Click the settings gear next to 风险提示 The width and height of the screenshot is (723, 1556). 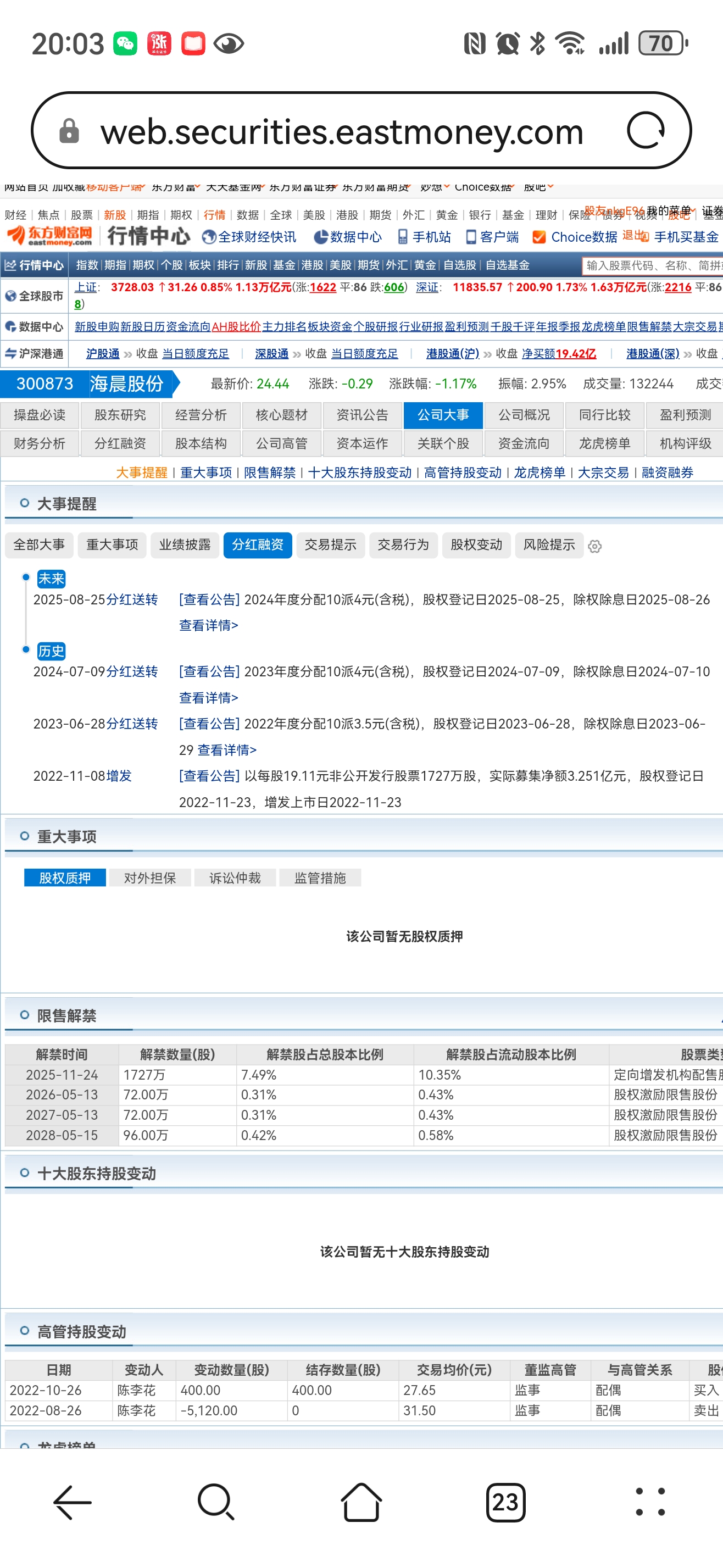click(x=594, y=546)
